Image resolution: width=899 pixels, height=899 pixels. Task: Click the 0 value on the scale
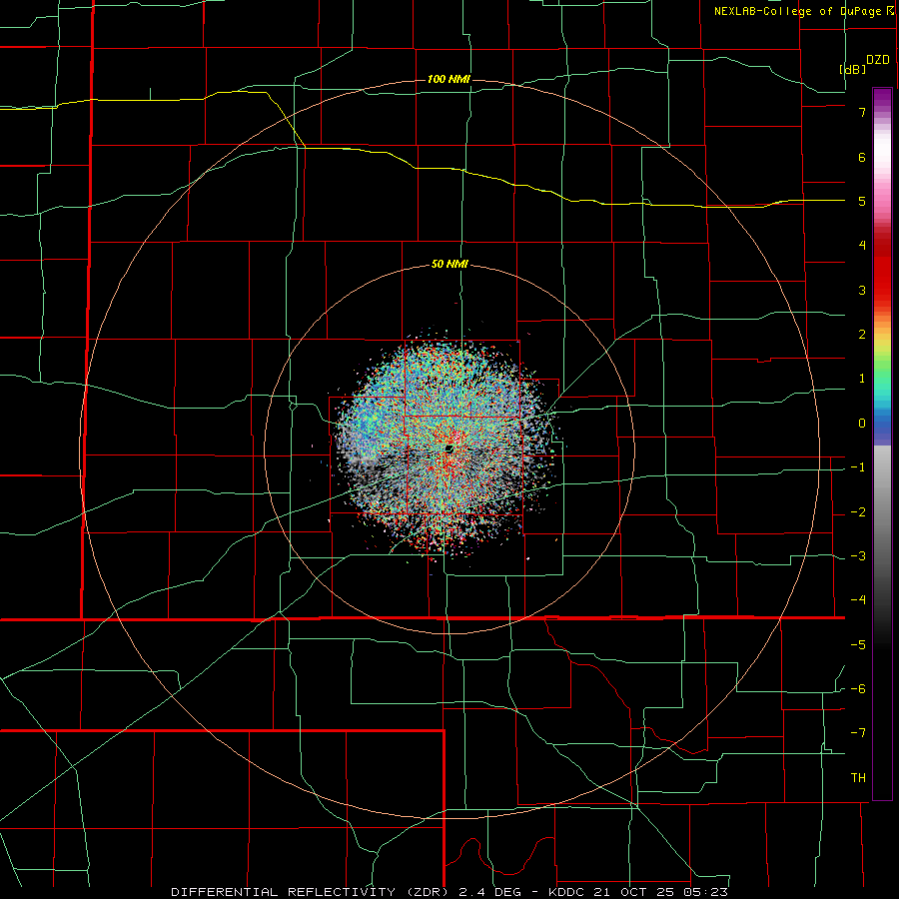click(862, 424)
